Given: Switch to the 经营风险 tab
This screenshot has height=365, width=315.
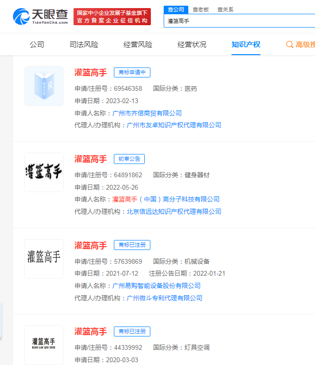Looking at the screenshot, I should point(138,45).
